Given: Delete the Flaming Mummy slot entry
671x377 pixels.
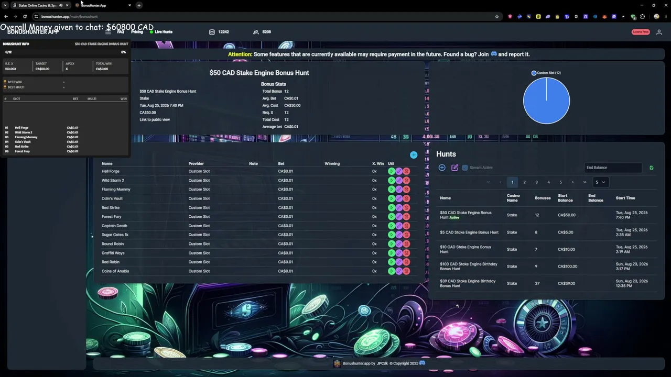Looking at the screenshot, I should (x=406, y=190).
